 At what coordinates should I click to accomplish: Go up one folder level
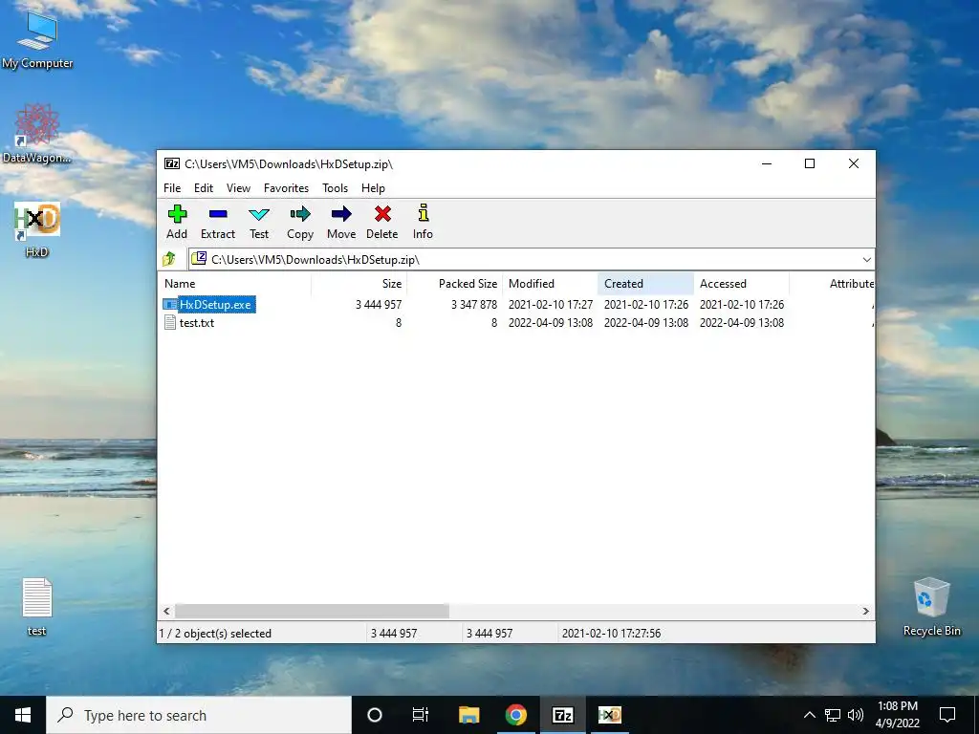coord(168,259)
